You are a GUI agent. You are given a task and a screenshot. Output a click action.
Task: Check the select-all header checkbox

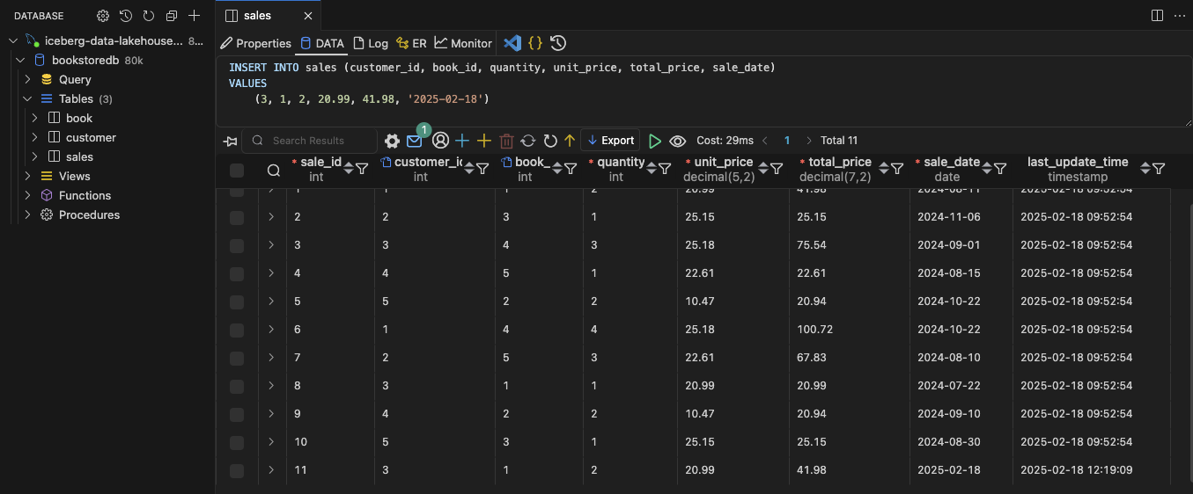(x=237, y=170)
